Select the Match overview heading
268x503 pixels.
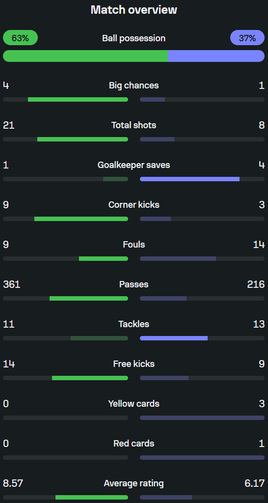click(134, 10)
